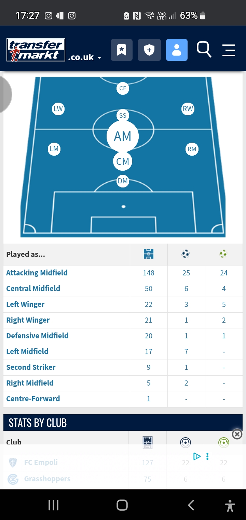Viewport: 246px width, 520px height.
Task: Open the Attacking Midfield link
Action: [x=37, y=273]
